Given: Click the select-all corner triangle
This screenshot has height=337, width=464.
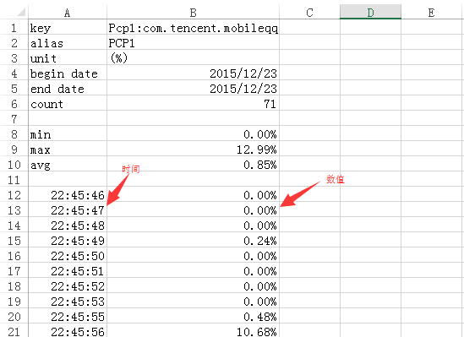Looking at the screenshot, I should [21, 12].
